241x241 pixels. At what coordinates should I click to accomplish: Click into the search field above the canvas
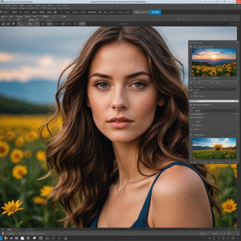coord(123,24)
